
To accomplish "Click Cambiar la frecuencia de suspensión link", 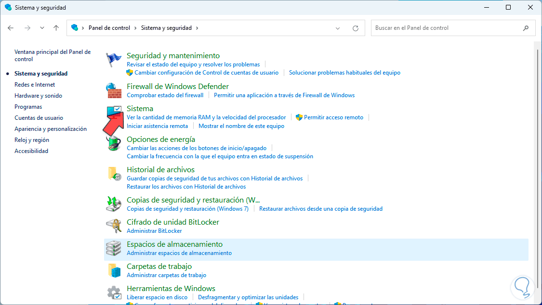I will coord(220,156).
